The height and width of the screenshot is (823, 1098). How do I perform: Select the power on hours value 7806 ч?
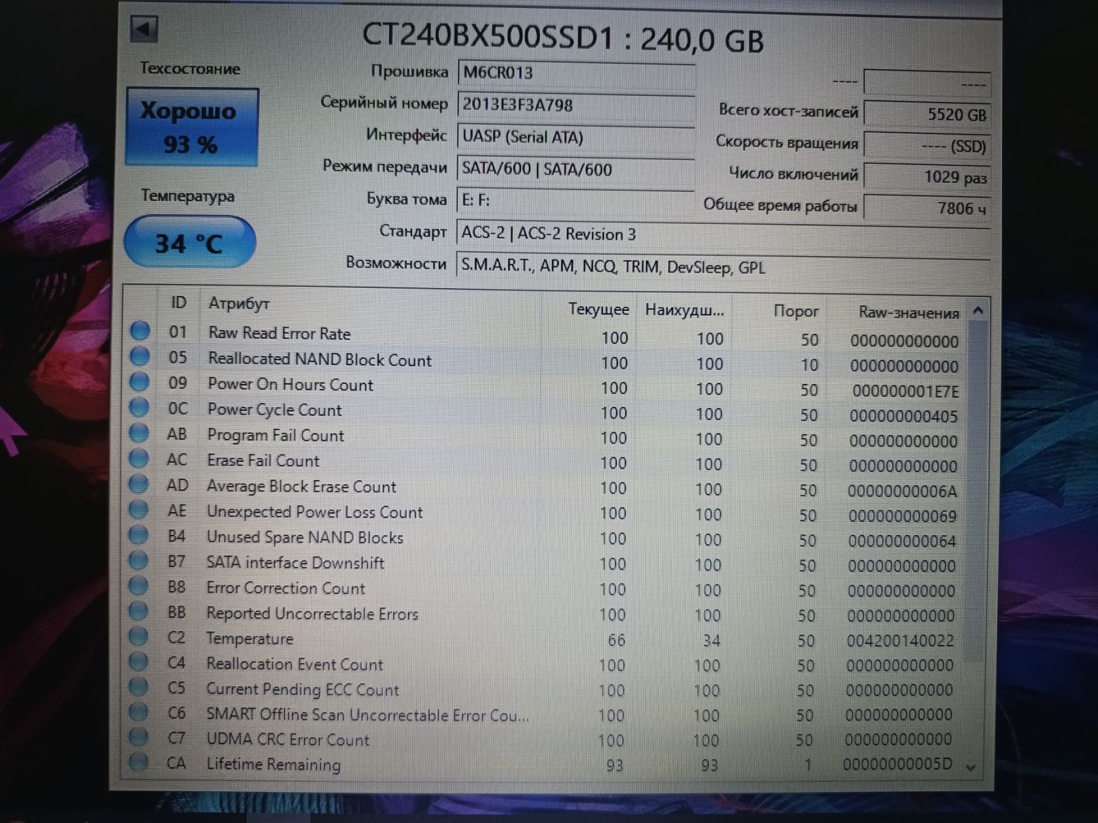tap(927, 208)
